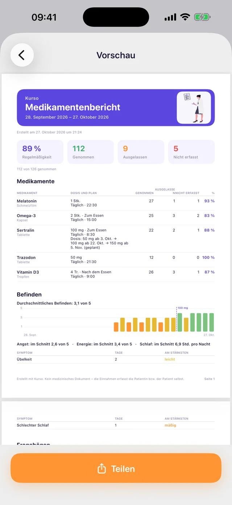Tap the Übelkeit symptom row
Image resolution: width=232 pixels, height=505 pixels.
click(116, 359)
